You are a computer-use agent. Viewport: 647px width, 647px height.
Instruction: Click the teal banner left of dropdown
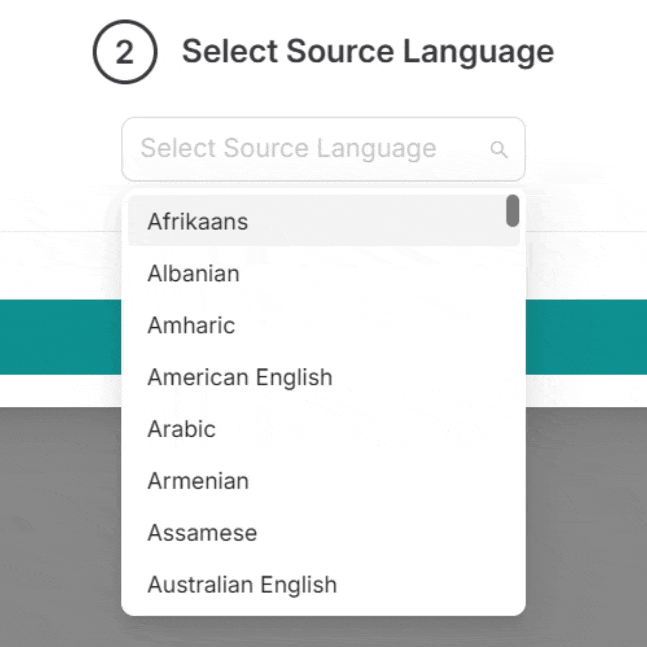click(61, 337)
